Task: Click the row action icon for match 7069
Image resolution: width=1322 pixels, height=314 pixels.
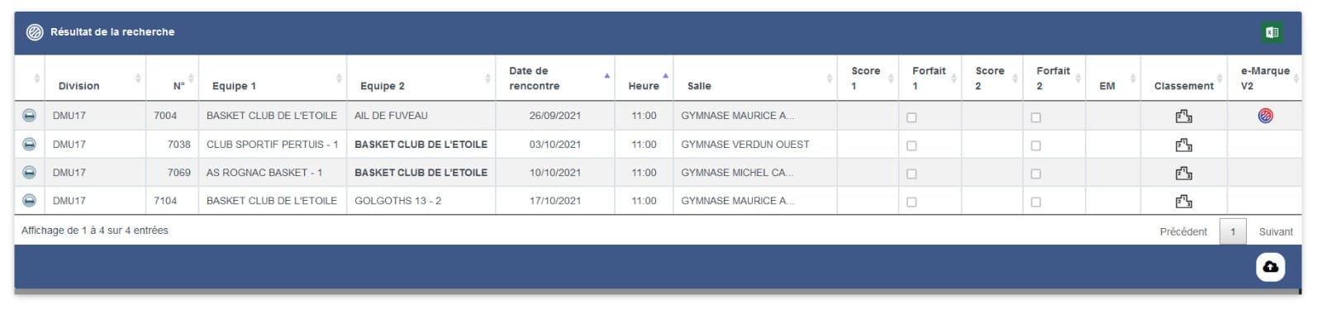Action: pyautogui.click(x=29, y=173)
